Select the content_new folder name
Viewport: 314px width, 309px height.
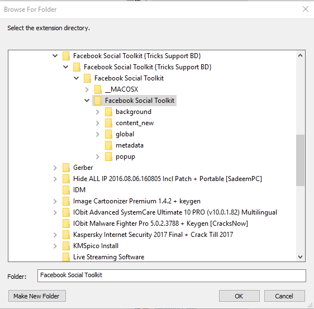pos(135,123)
